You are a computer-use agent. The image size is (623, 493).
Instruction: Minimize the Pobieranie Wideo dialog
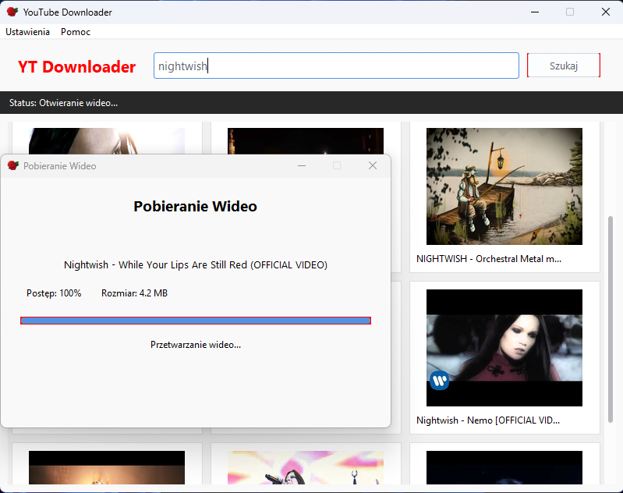click(302, 165)
